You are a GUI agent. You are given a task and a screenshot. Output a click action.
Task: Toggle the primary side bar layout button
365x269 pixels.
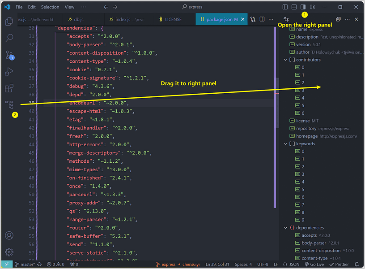[285, 7]
